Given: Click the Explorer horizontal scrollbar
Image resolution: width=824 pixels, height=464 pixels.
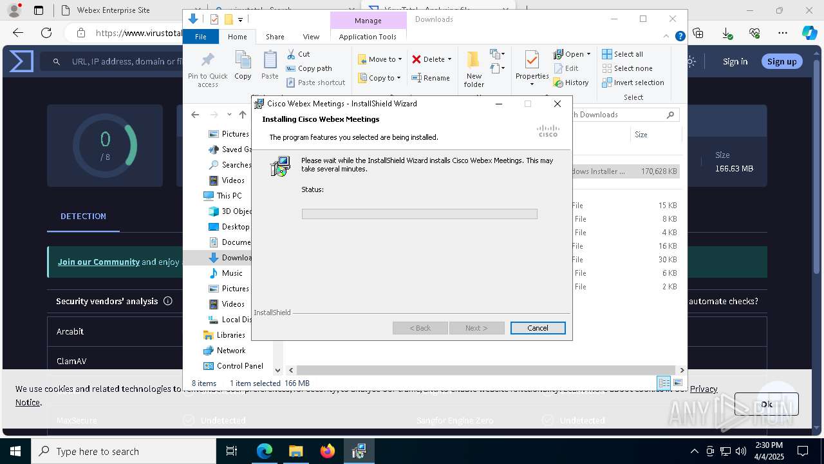Looking at the screenshot, I should click(x=486, y=370).
